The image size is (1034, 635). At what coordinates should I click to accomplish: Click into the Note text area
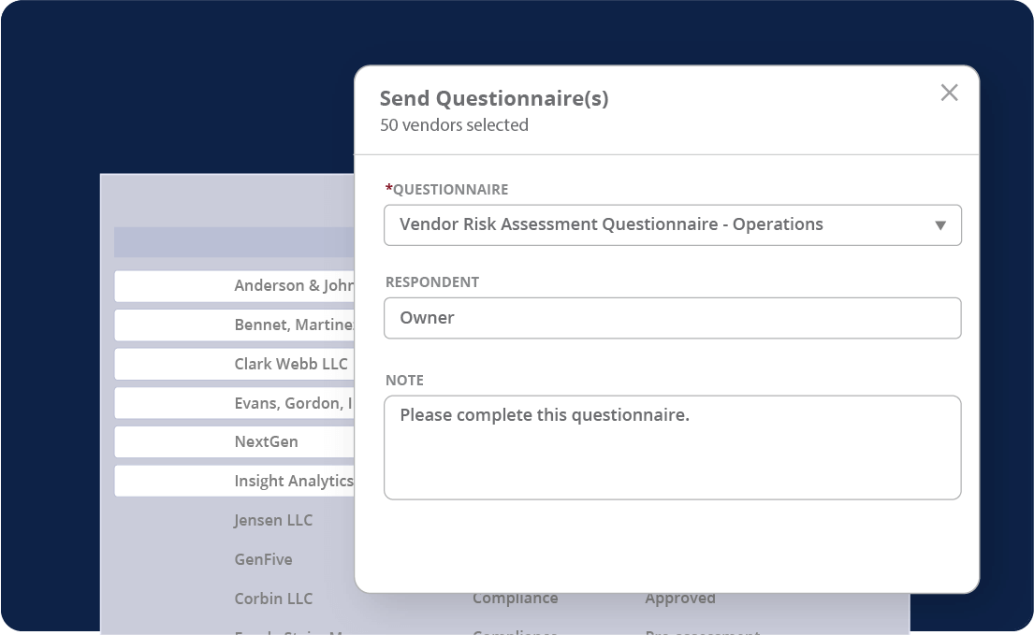pos(672,447)
